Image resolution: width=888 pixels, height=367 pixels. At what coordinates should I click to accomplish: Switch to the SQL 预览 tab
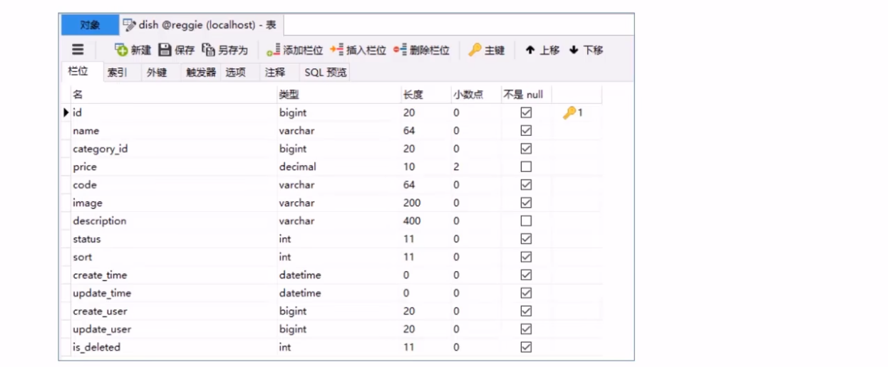[326, 73]
